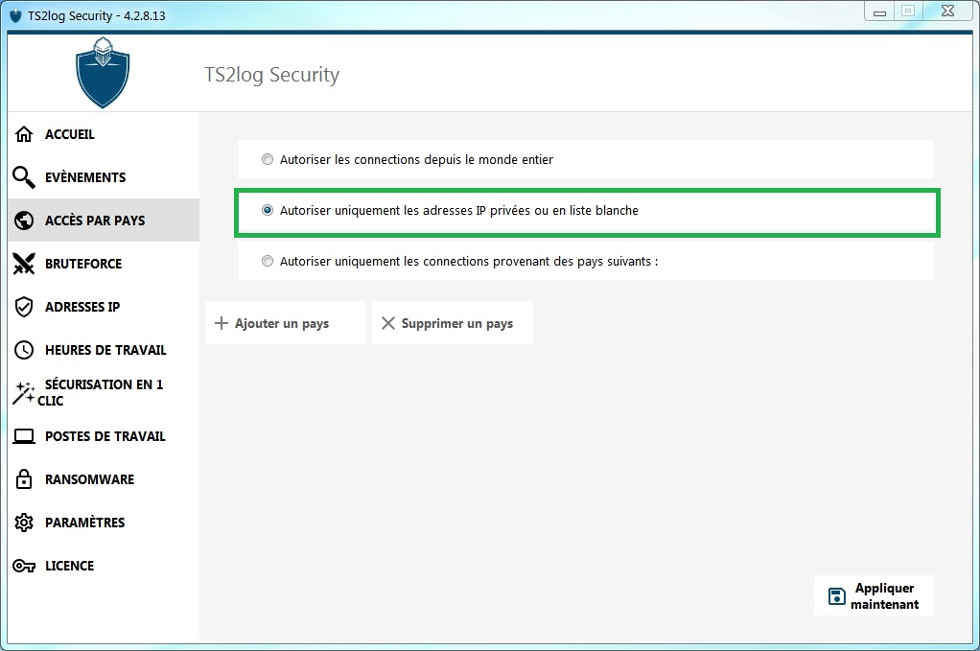Click 'adresses IP privées ou en liste blanche' text
Screen dimensions: 980x651
pyautogui.click(x=530, y=211)
